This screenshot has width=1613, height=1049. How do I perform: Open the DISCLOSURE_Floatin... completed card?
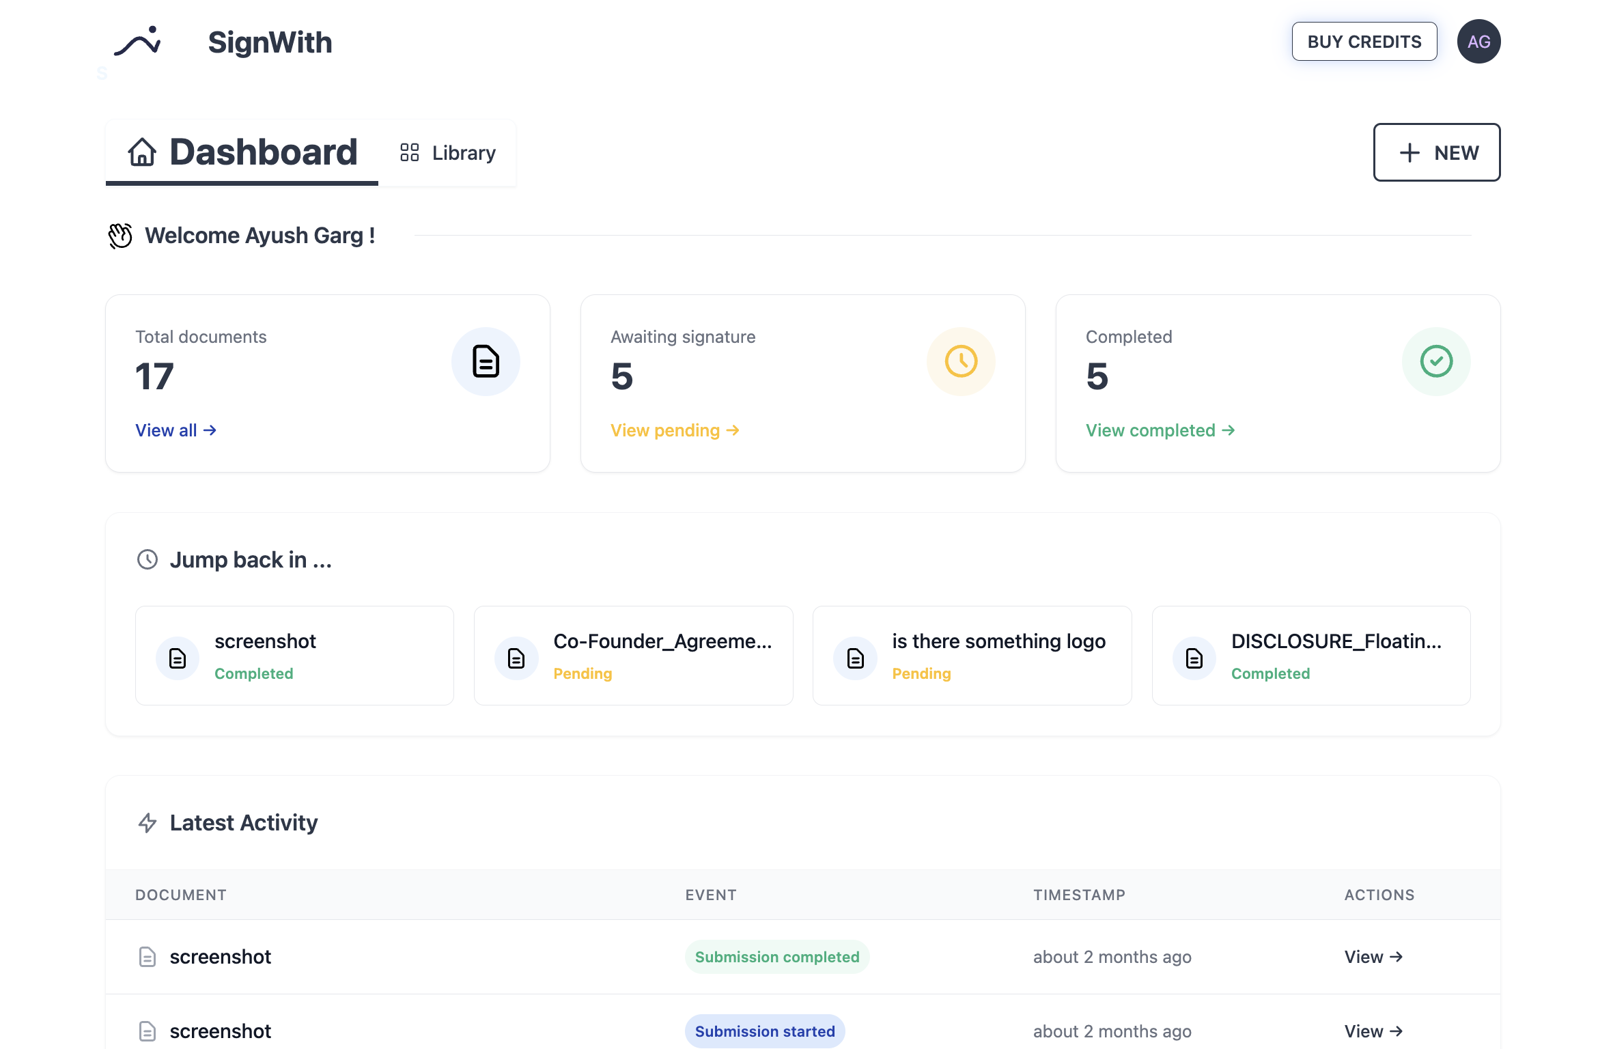click(1311, 656)
